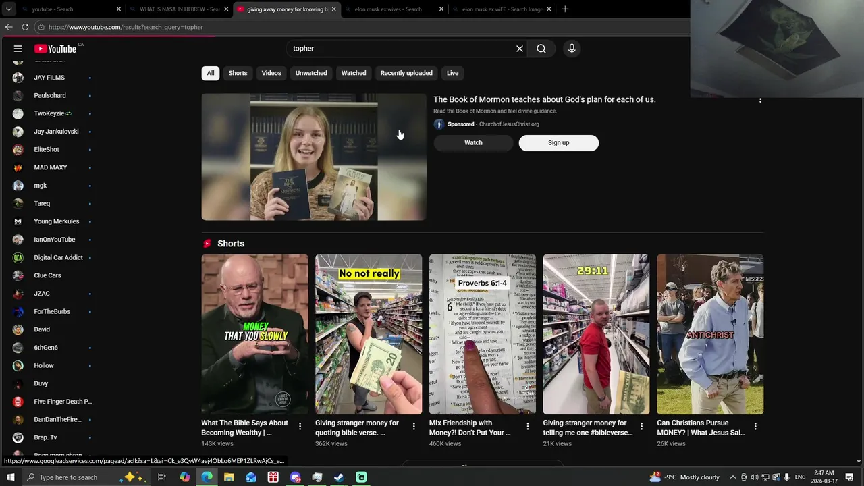This screenshot has width=864, height=486.
Task: Open the 'Proverbs 6:1-4' short thumbnail
Action: 483,334
